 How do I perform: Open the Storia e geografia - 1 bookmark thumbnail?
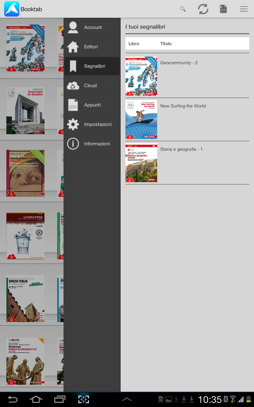coord(141,163)
